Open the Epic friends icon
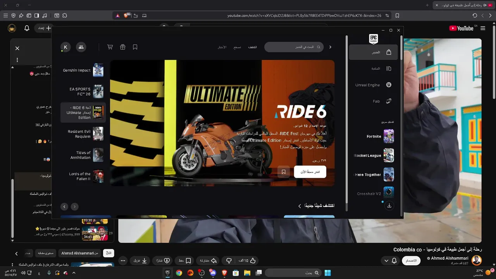The height and width of the screenshot is (279, 496). tap(81, 47)
